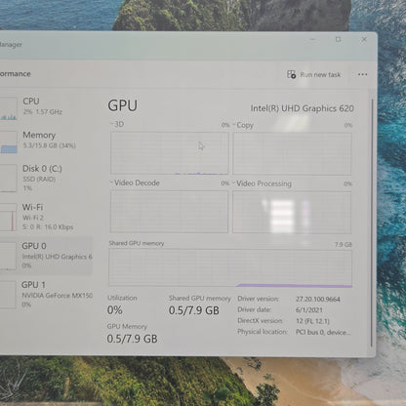Select the Wi-Fi thumbnail graph
The width and height of the screenshot is (406, 406).
[x=8, y=218]
